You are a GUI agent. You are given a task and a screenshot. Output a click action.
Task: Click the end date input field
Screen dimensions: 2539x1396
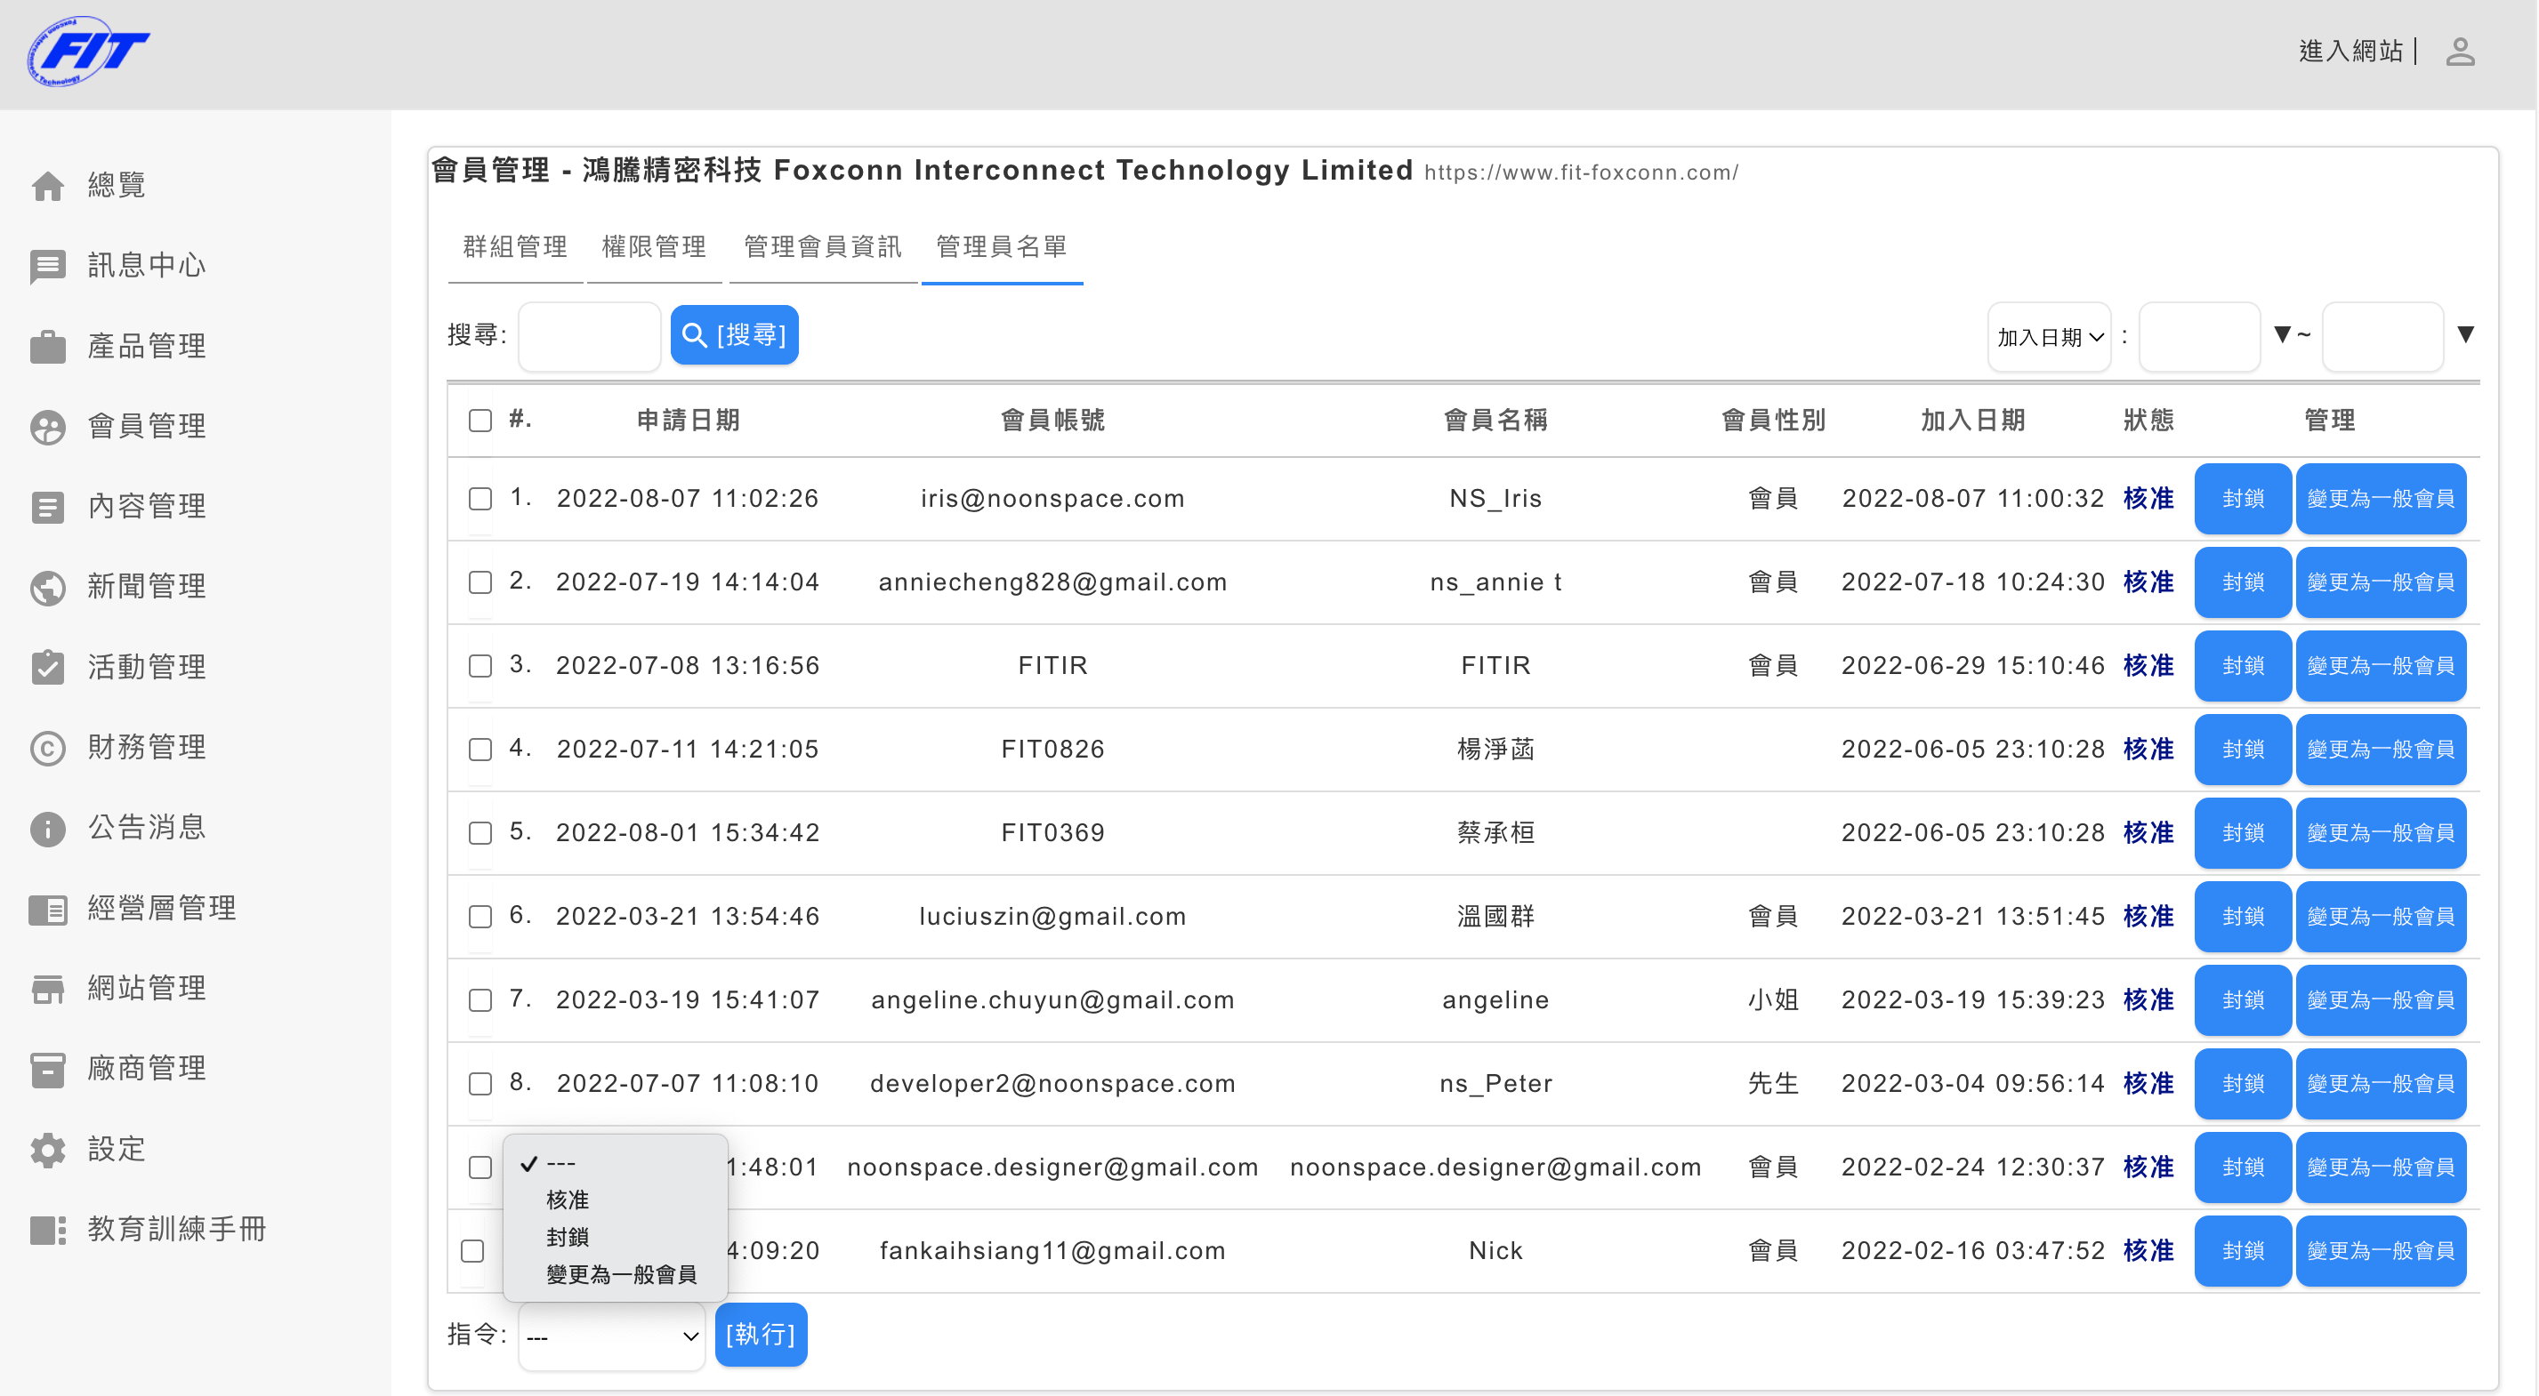pos(2382,336)
